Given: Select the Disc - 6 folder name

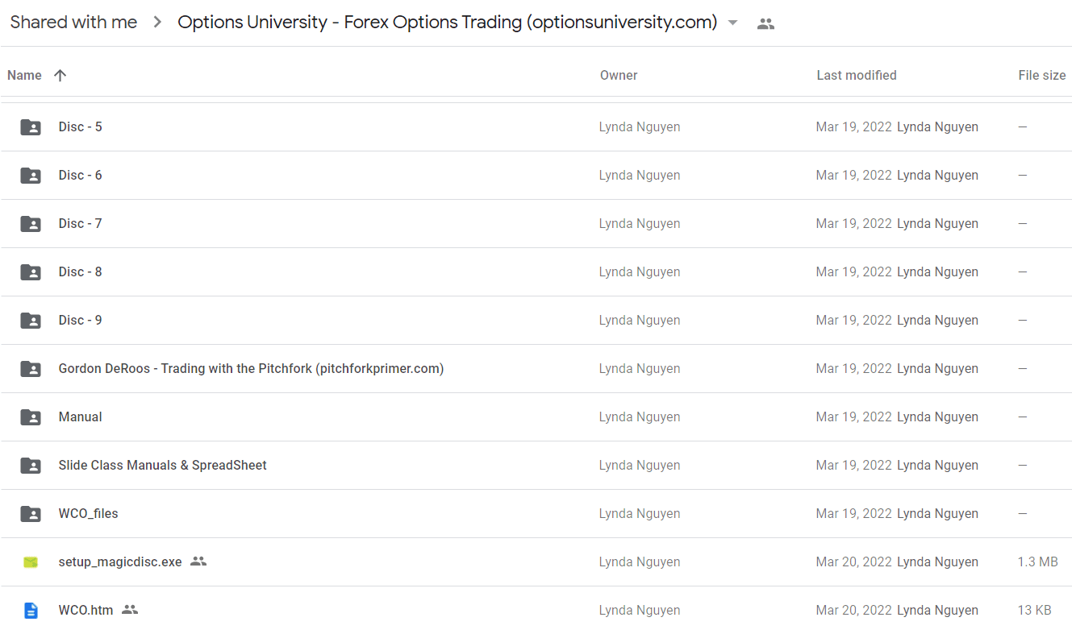Looking at the screenshot, I should 81,175.
